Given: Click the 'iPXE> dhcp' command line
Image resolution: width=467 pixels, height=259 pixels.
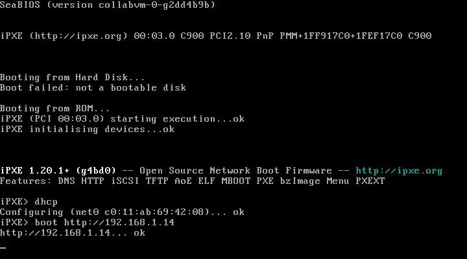Looking at the screenshot, I should (x=29, y=201).
